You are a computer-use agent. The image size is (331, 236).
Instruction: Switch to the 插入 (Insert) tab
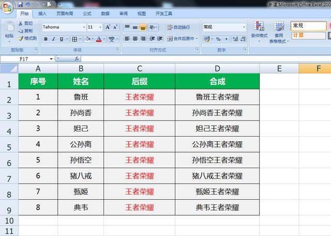(x=42, y=14)
